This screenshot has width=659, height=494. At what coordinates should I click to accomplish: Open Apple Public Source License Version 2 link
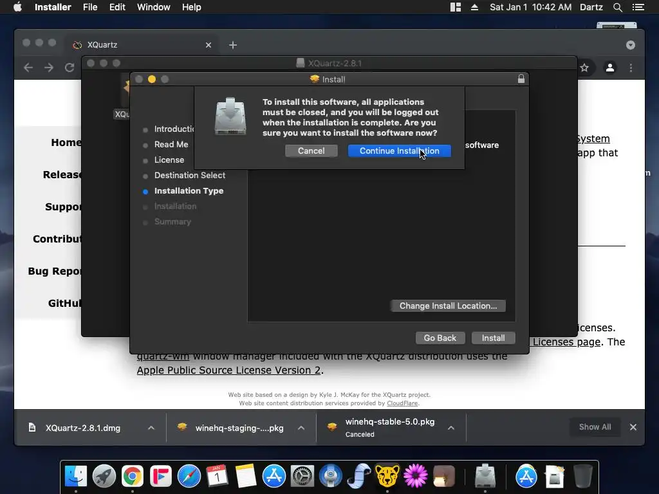229,370
